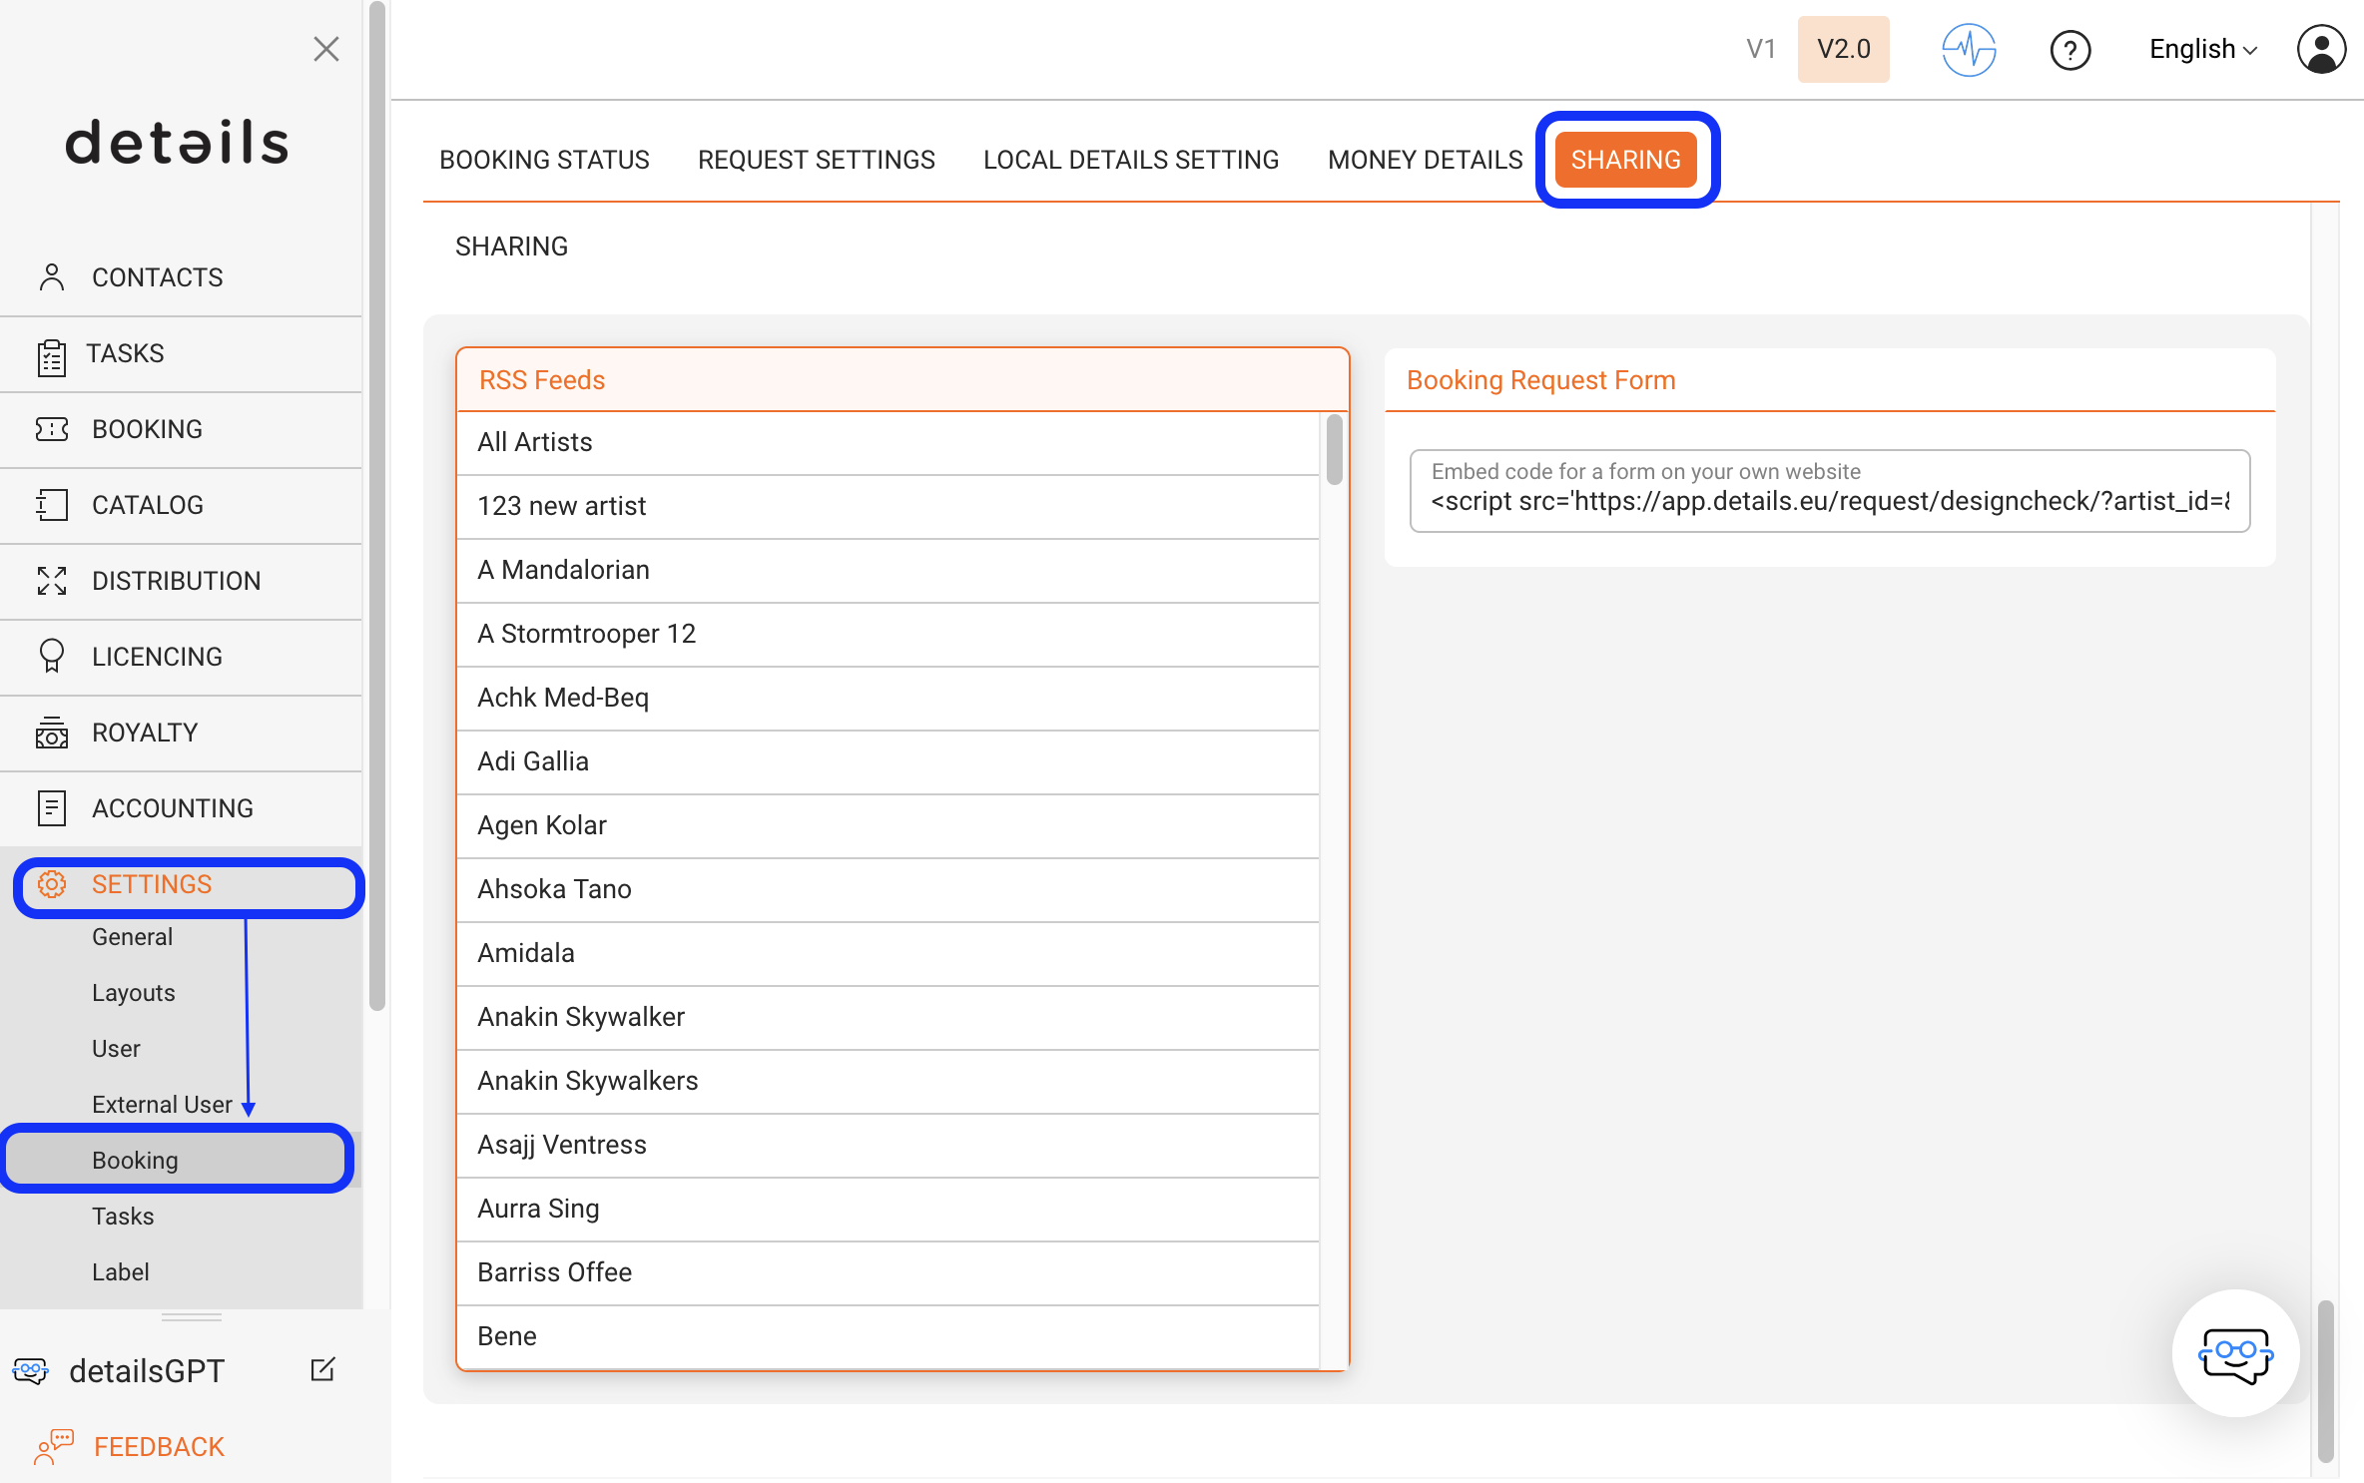Click the RSS Feeds list scrollbar
Viewport: 2364px width, 1483px height.
[x=1334, y=450]
